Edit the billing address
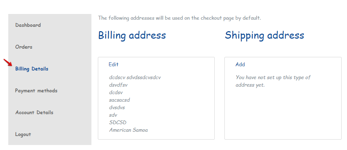 (x=114, y=64)
